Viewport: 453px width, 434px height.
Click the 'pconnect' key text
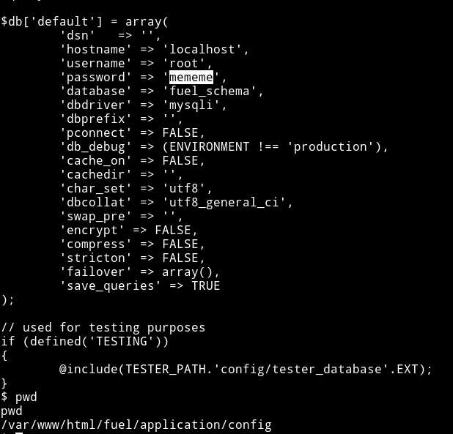(x=95, y=133)
